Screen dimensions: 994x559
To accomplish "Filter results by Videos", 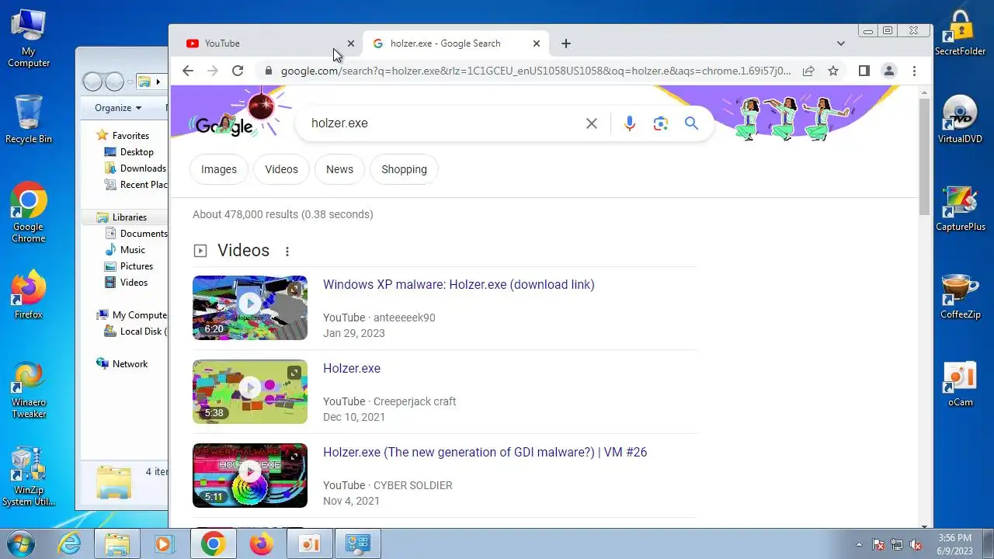I will [x=281, y=169].
